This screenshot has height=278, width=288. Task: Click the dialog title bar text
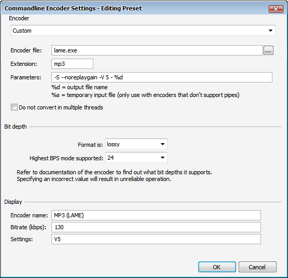click(x=73, y=8)
